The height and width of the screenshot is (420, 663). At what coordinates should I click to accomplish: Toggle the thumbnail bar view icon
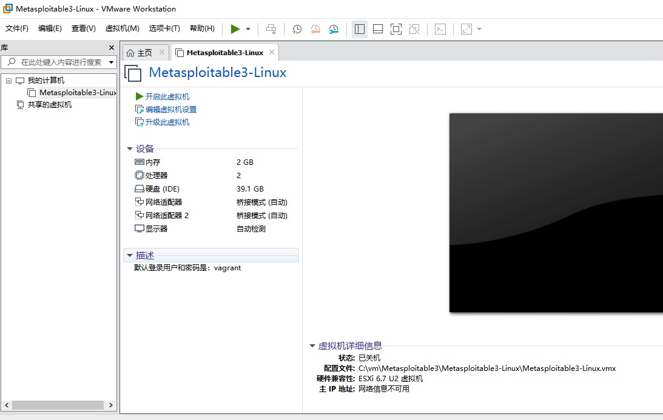point(378,29)
